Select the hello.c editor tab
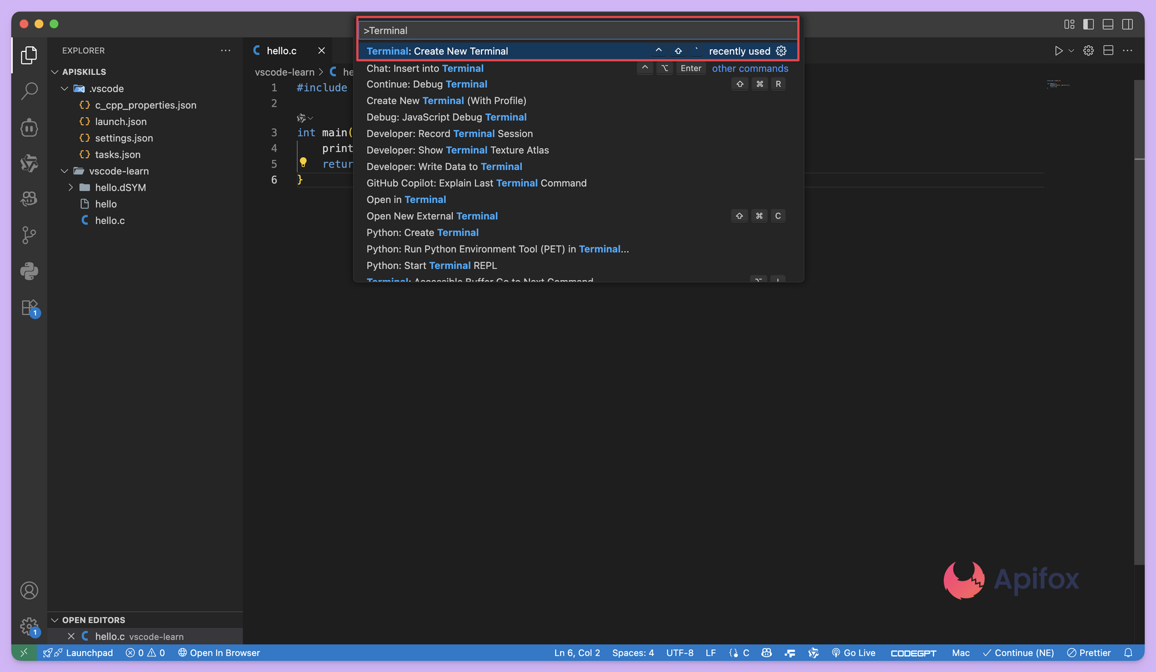Viewport: 1156px width, 672px height. [281, 51]
